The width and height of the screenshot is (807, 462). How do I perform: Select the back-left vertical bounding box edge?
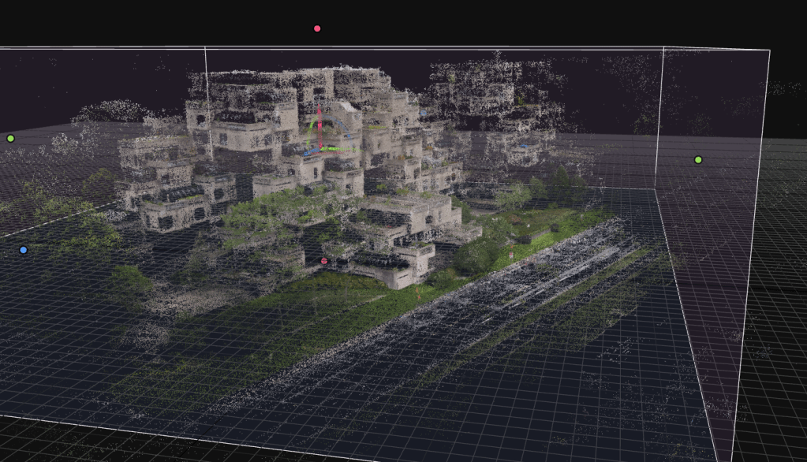click(206, 87)
